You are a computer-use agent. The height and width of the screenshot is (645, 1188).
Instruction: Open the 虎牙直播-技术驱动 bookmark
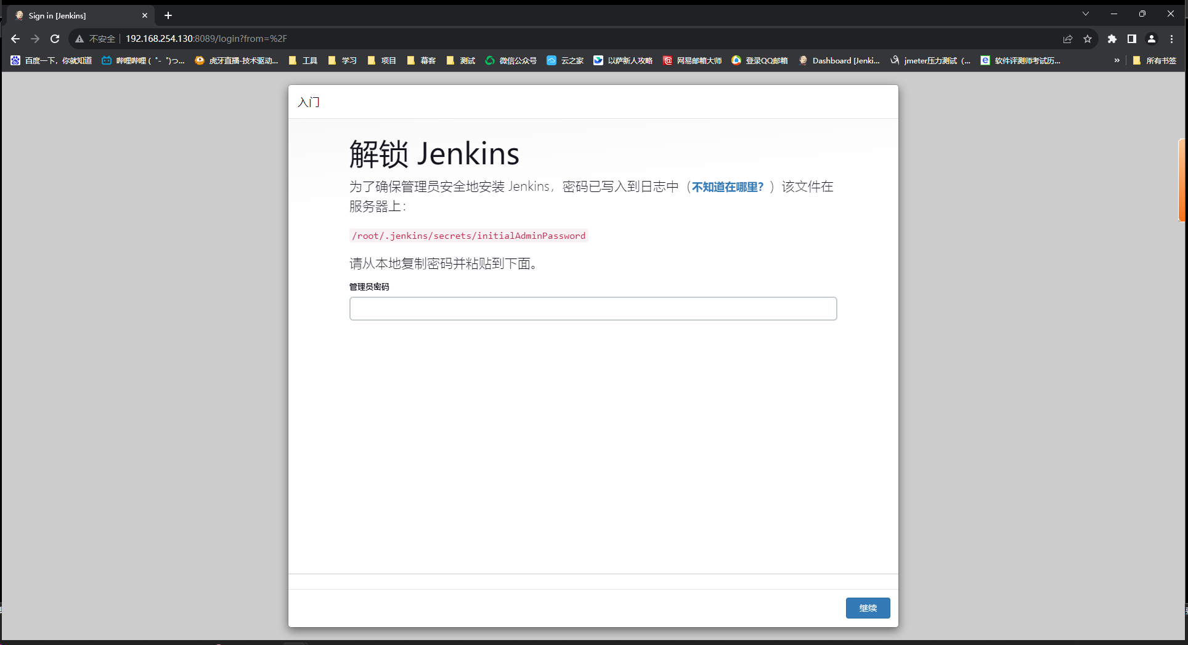237,60
